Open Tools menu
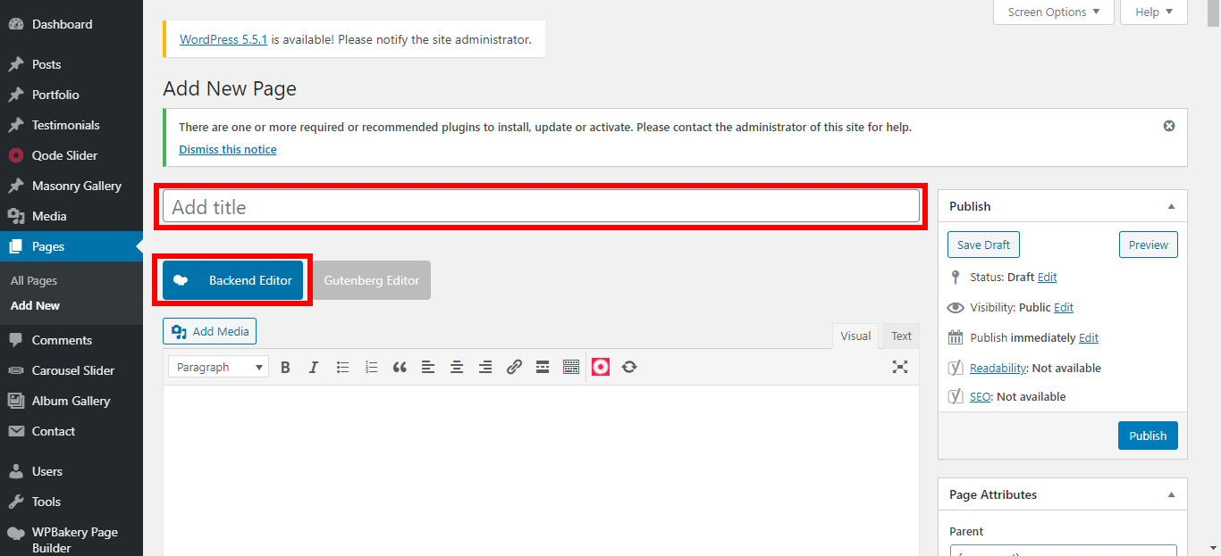 coord(72,502)
